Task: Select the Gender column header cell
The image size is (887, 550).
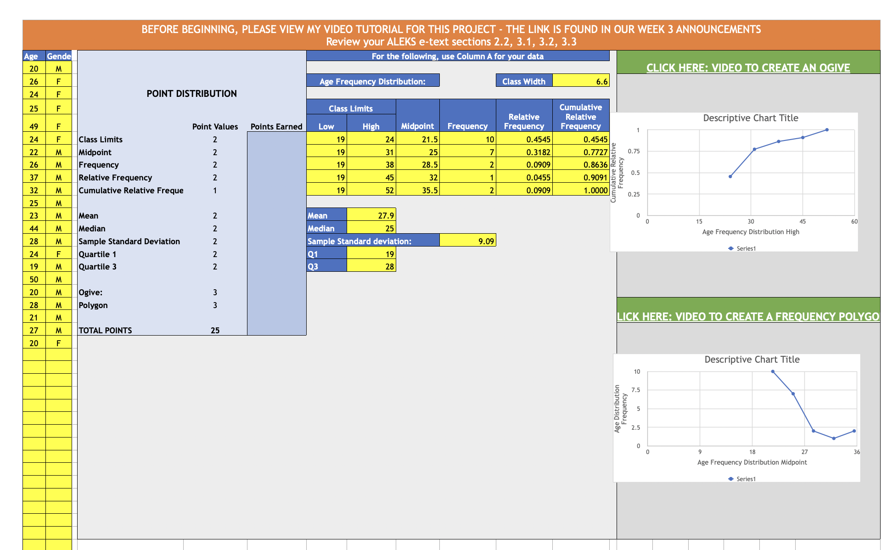Action: pyautogui.click(x=59, y=56)
